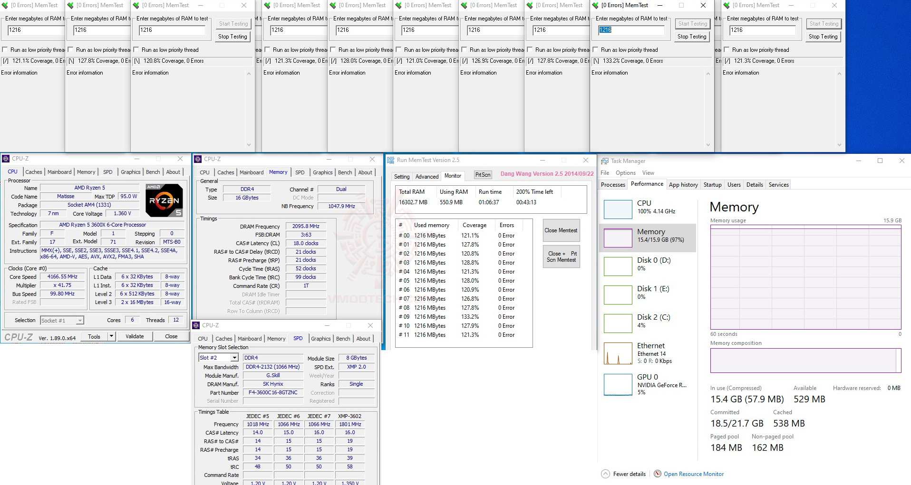911x485 pixels.
Task: Click the Memory usage graph in Task Manager
Action: click(805, 277)
